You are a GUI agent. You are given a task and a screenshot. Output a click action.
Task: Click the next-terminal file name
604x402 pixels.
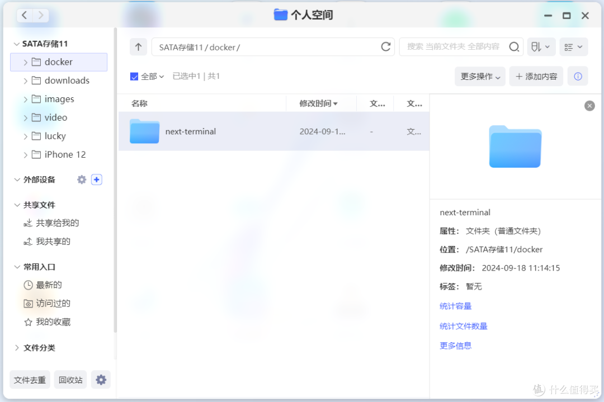coord(191,131)
